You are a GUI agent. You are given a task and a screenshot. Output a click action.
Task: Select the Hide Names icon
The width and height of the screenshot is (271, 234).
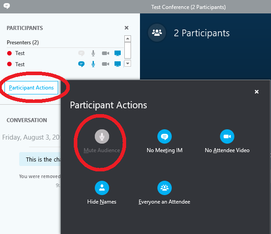click(x=102, y=188)
